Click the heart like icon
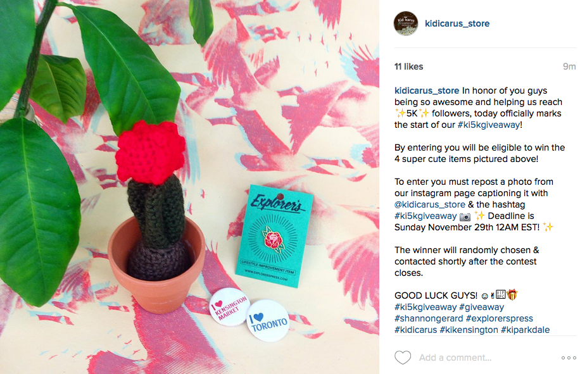 pos(403,358)
